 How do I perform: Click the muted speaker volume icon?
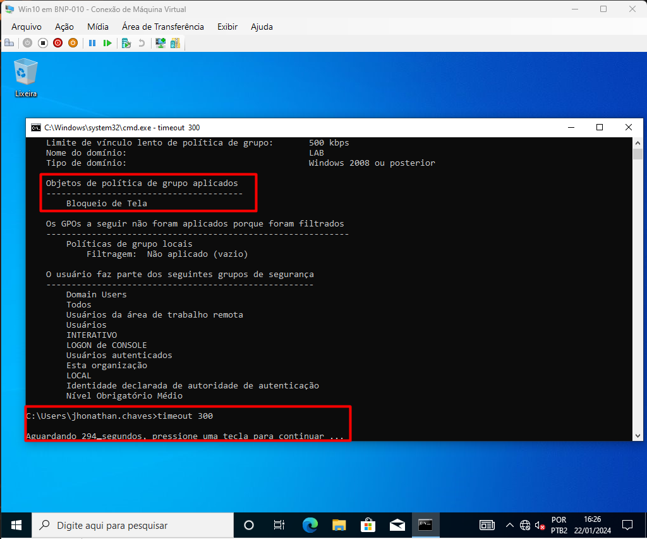pos(540,525)
